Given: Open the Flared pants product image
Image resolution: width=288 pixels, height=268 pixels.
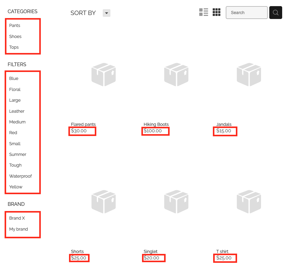Looking at the screenshot, I should (x=104, y=74).
